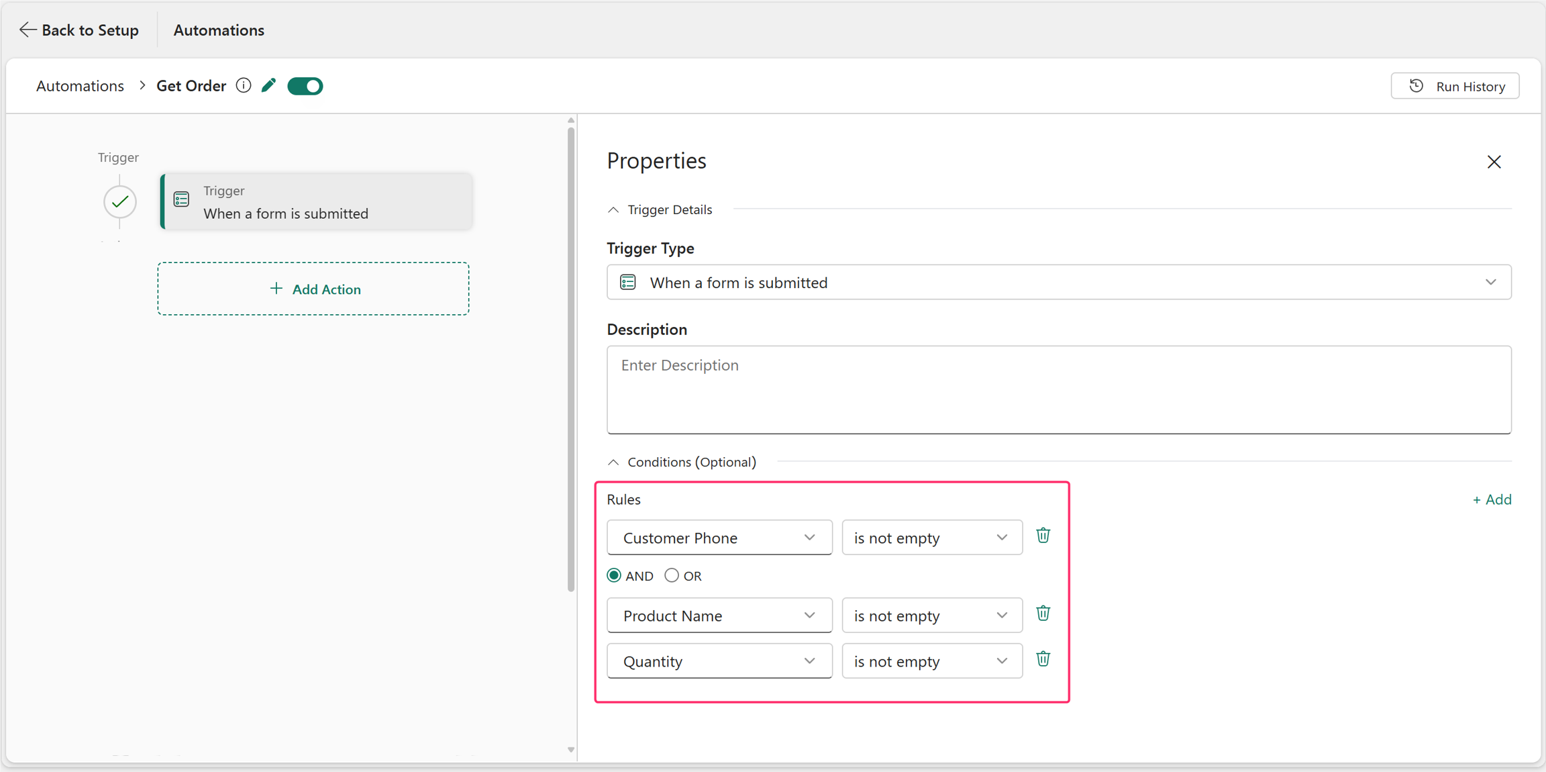
Task: Open the Quantity condition operator dropdown
Action: (x=932, y=661)
